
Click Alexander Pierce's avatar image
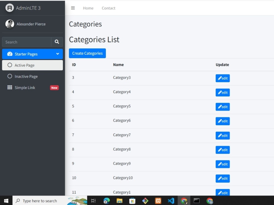pyautogui.click(x=10, y=24)
